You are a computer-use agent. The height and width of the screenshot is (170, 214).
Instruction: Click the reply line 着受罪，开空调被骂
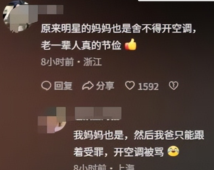coord(118,152)
